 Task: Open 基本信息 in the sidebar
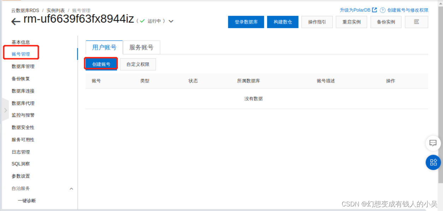[x=21, y=42]
